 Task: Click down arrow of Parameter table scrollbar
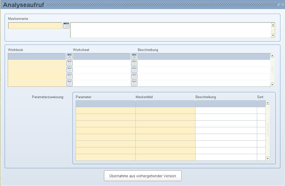pos(268,158)
